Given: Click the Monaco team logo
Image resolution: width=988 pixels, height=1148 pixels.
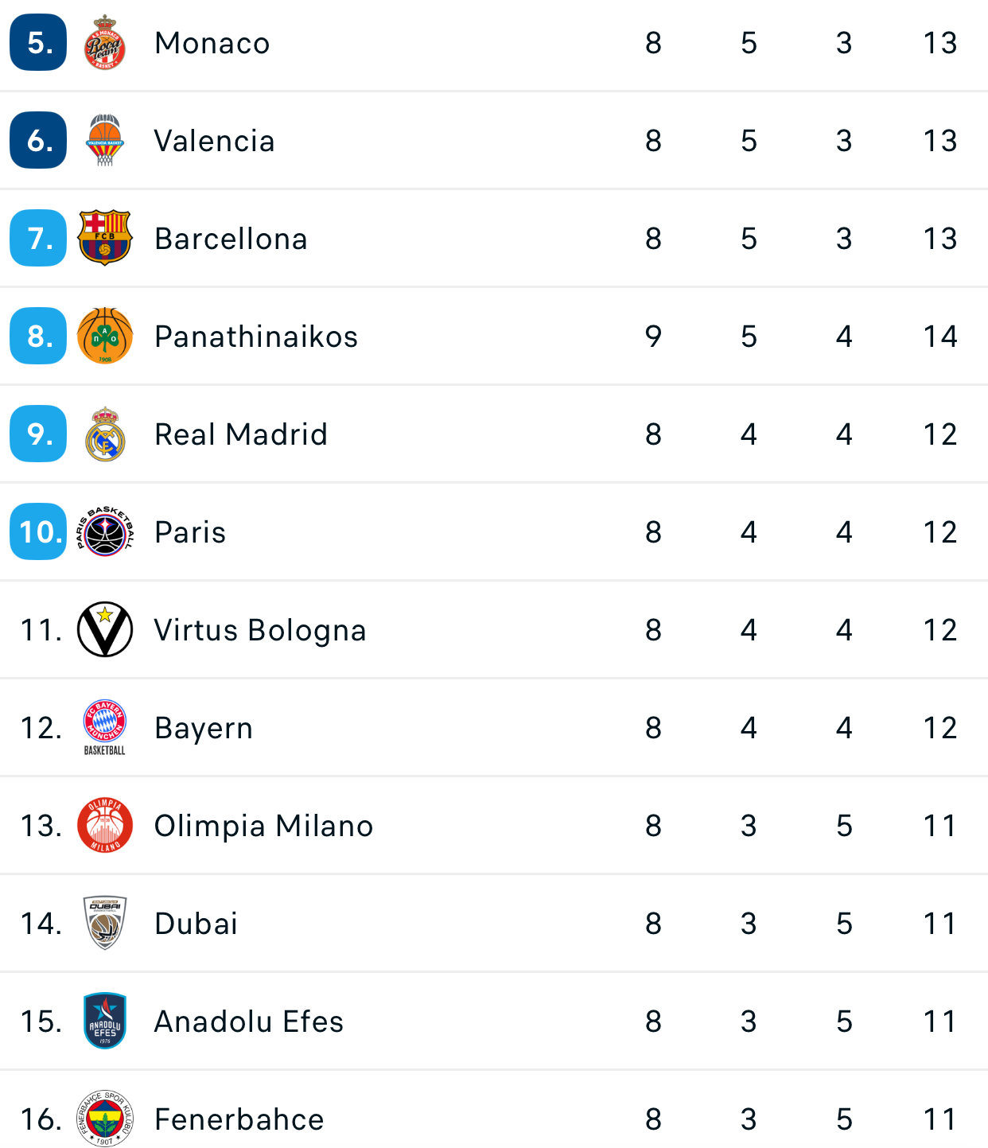Looking at the screenshot, I should click(x=105, y=43).
